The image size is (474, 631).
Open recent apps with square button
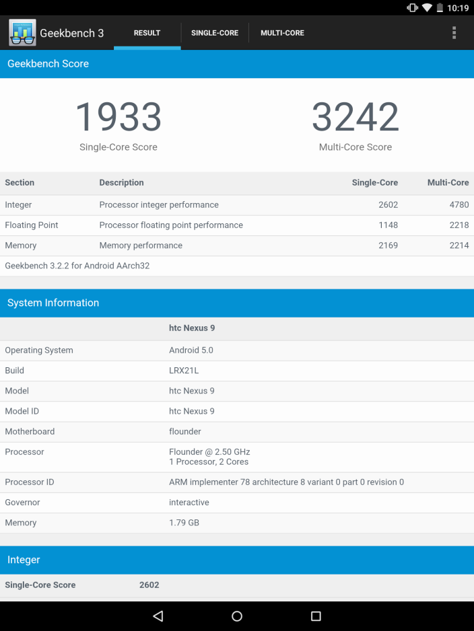click(x=316, y=616)
